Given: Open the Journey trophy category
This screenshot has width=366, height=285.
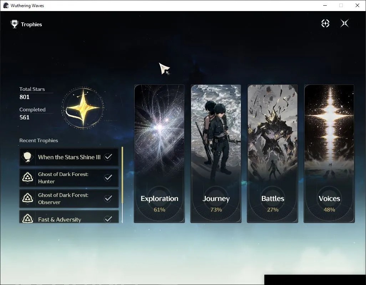Looking at the screenshot, I should [216, 154].
